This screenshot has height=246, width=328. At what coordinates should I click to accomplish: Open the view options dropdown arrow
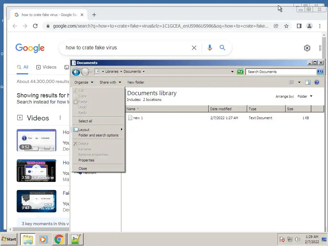(x=299, y=82)
